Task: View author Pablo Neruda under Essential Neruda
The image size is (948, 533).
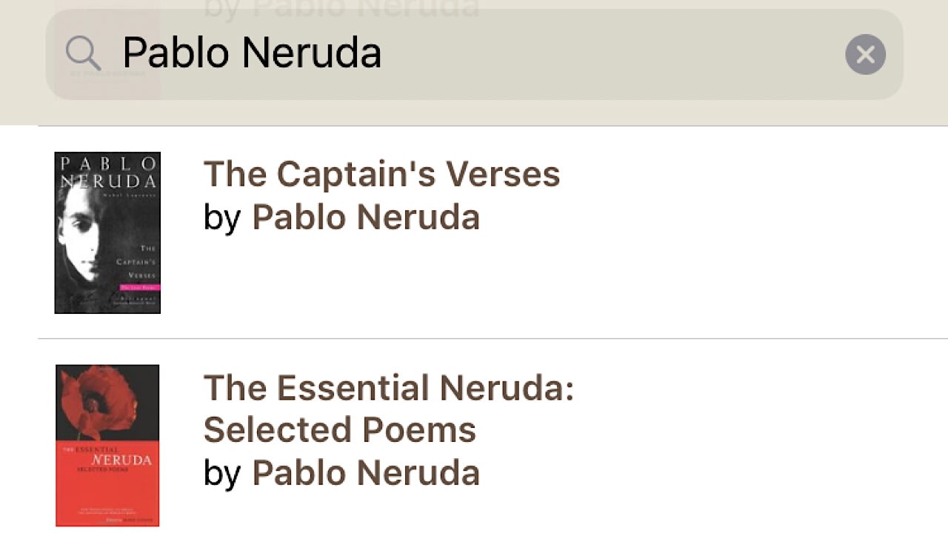Action: click(x=366, y=472)
